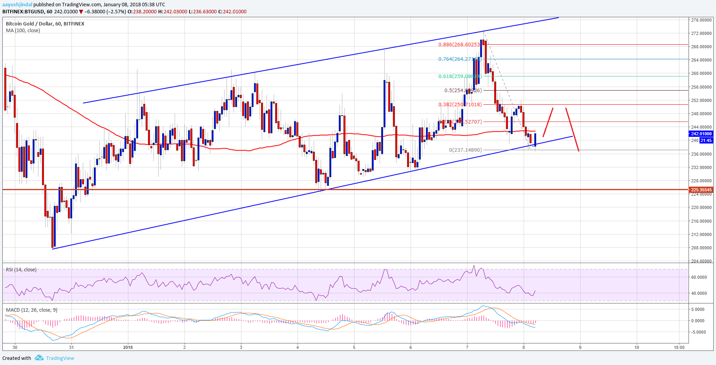This screenshot has height=365, width=716.
Task: Click the 21:45 countdown timer label
Action: click(x=706, y=140)
